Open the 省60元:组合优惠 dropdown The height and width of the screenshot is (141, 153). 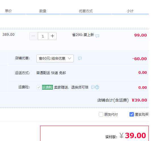point(55,58)
